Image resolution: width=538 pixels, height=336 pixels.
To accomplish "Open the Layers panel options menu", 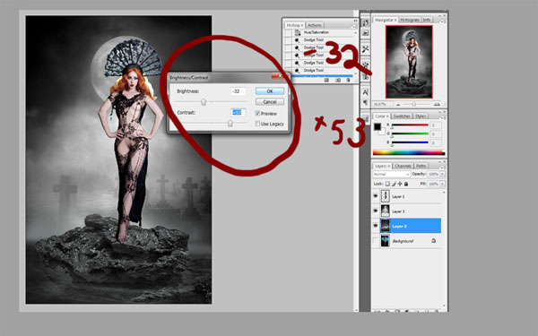I will (x=443, y=168).
